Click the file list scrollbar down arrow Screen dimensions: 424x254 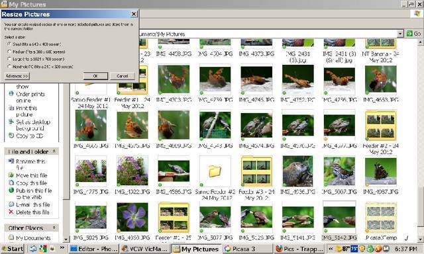point(420,239)
